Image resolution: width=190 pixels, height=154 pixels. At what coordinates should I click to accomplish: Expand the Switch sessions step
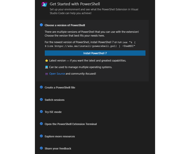[55, 100]
